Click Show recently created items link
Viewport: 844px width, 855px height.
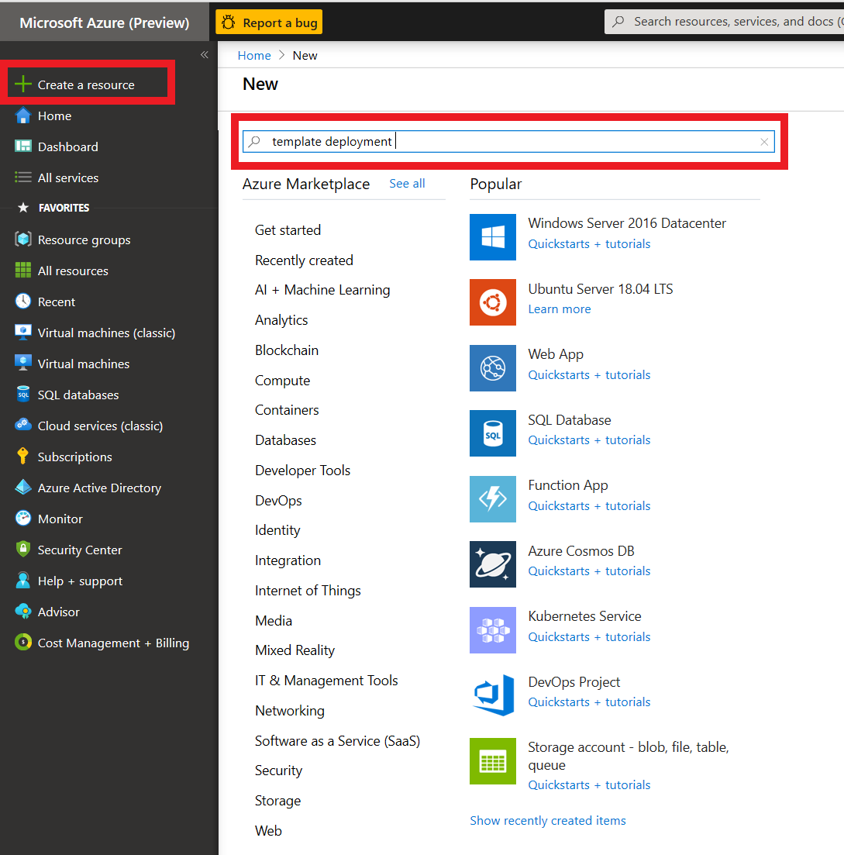point(547,820)
